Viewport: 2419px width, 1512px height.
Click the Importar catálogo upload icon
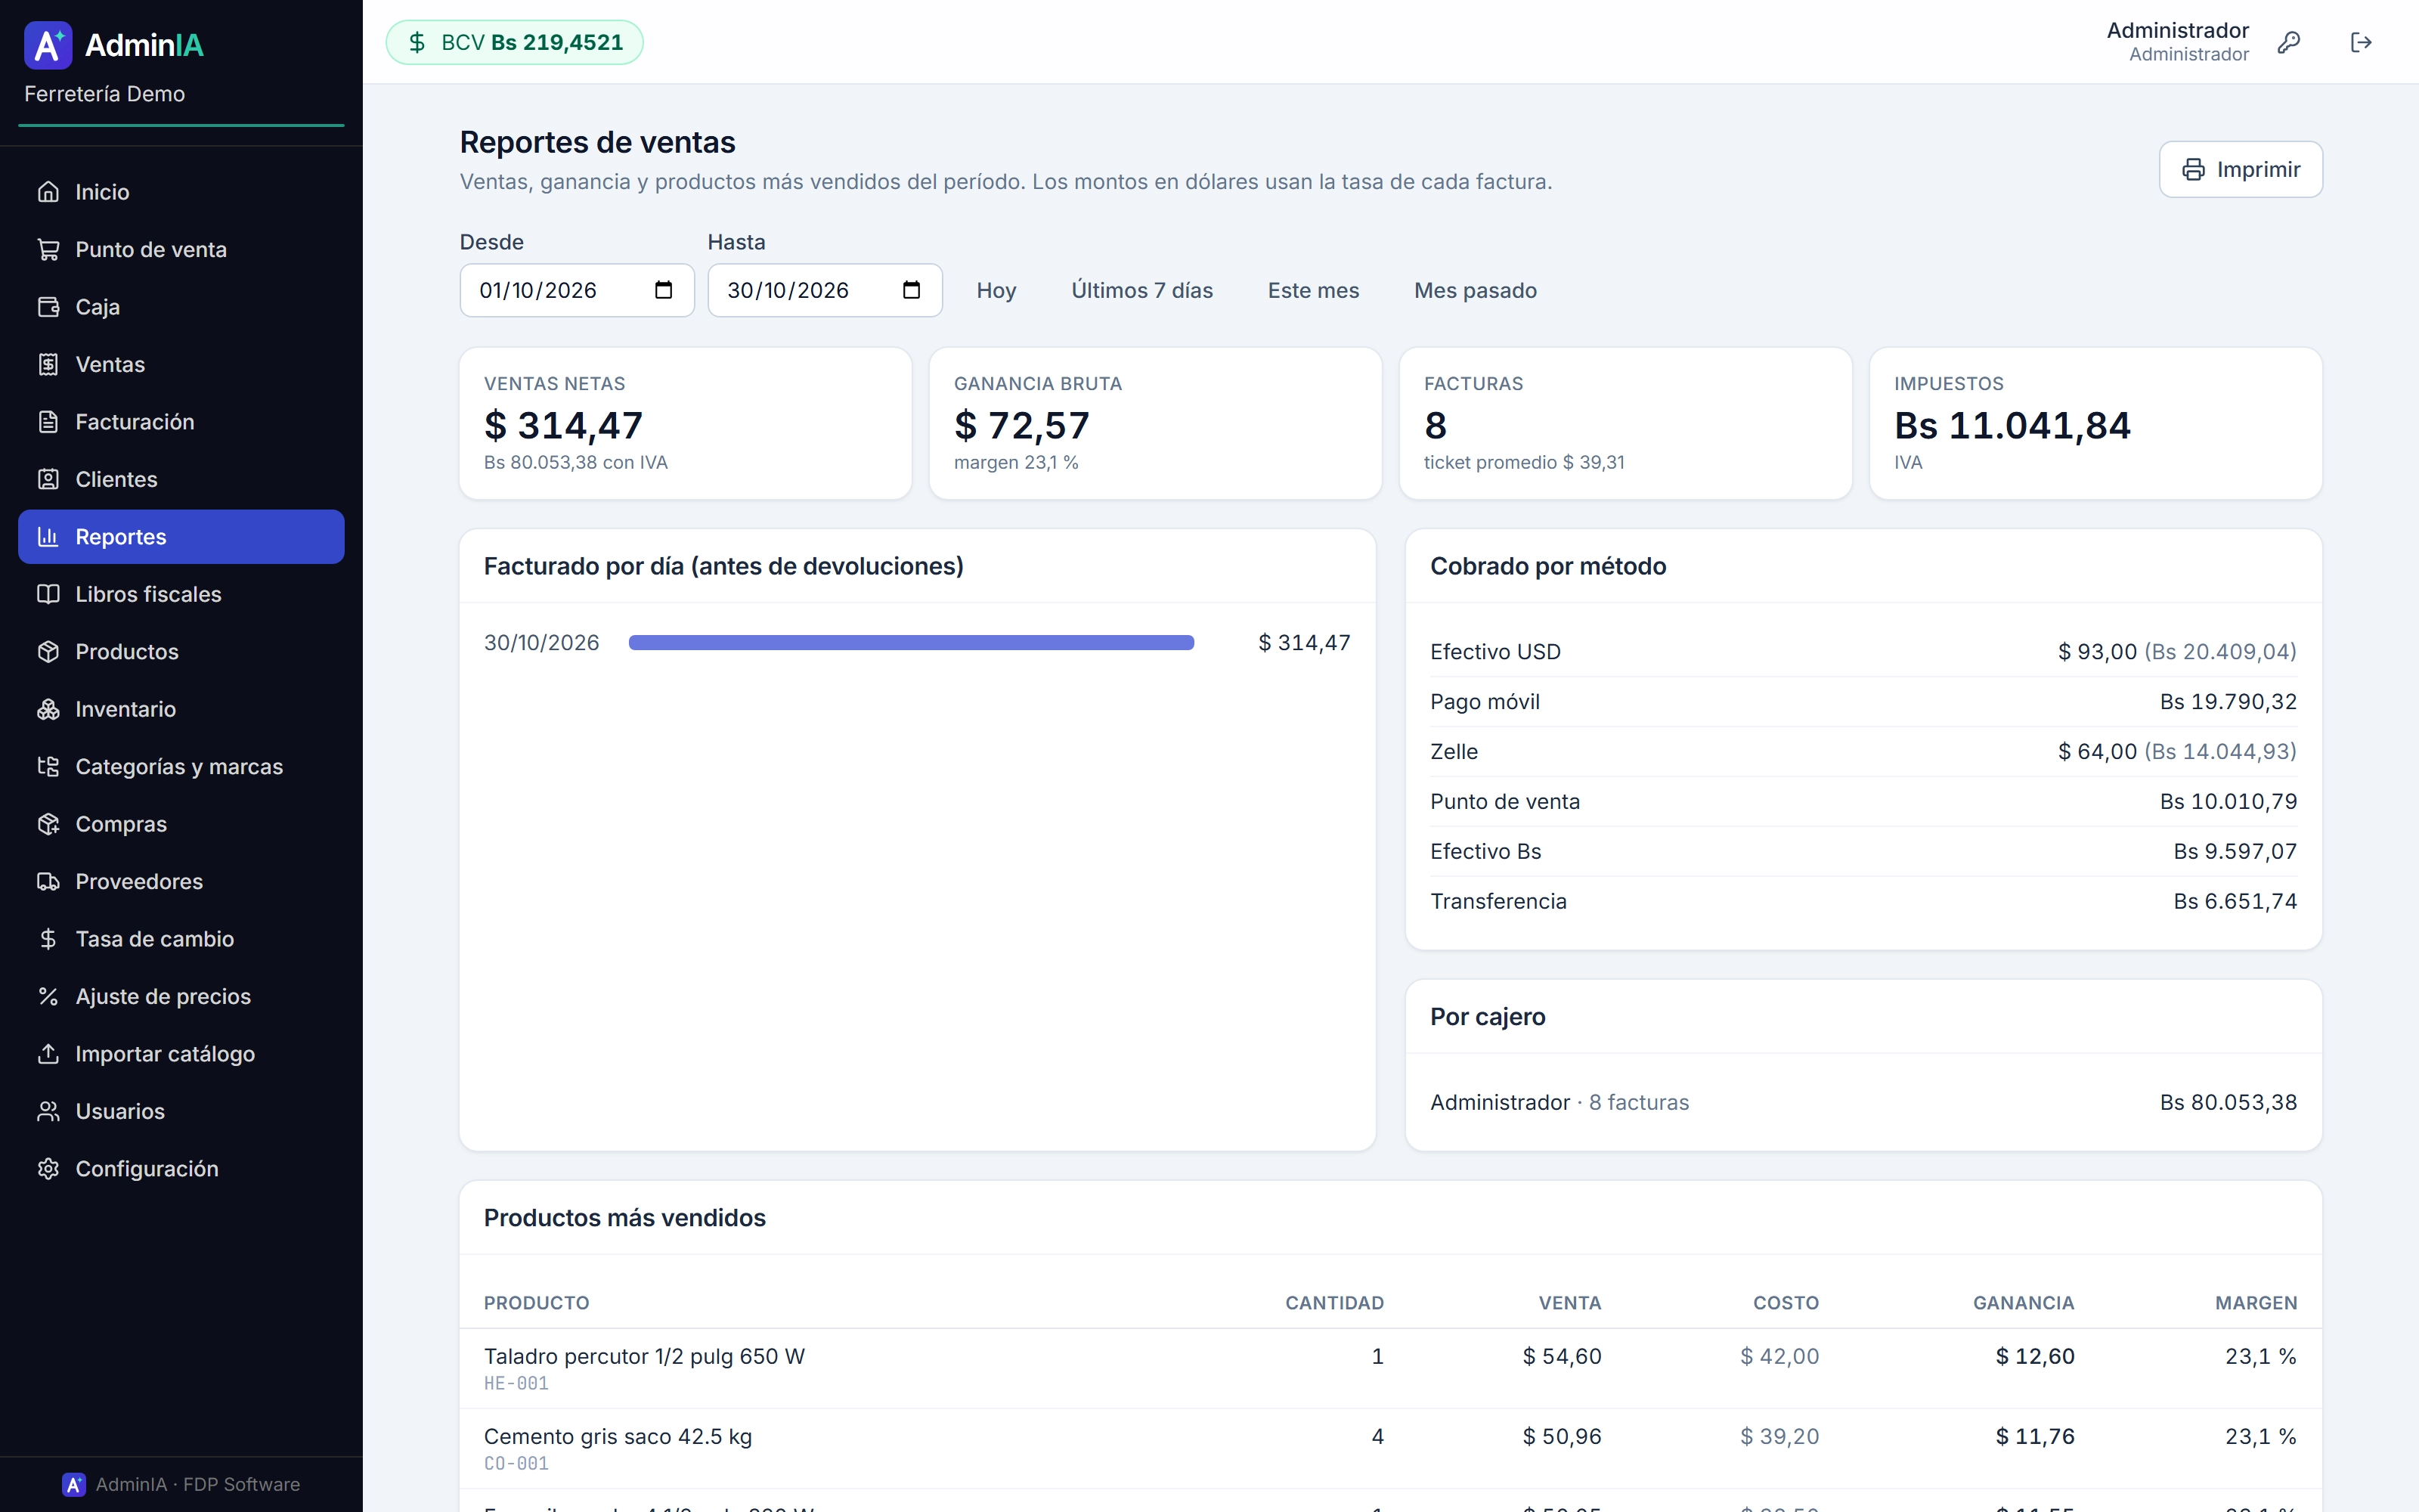tap(48, 1054)
